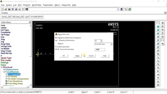167x94 pixels.
Task: Click the printer Image Capture icon
Action: 16,9
